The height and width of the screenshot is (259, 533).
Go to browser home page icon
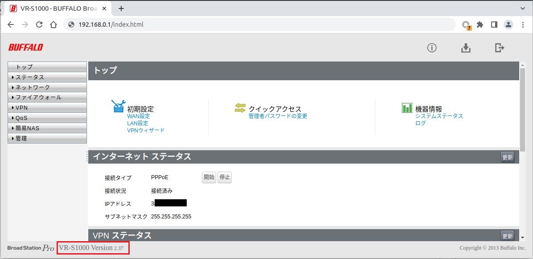[x=53, y=25]
